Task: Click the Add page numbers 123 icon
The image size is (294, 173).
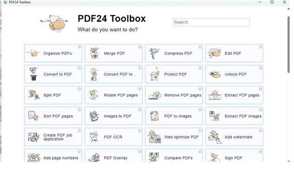Action: click(34, 157)
